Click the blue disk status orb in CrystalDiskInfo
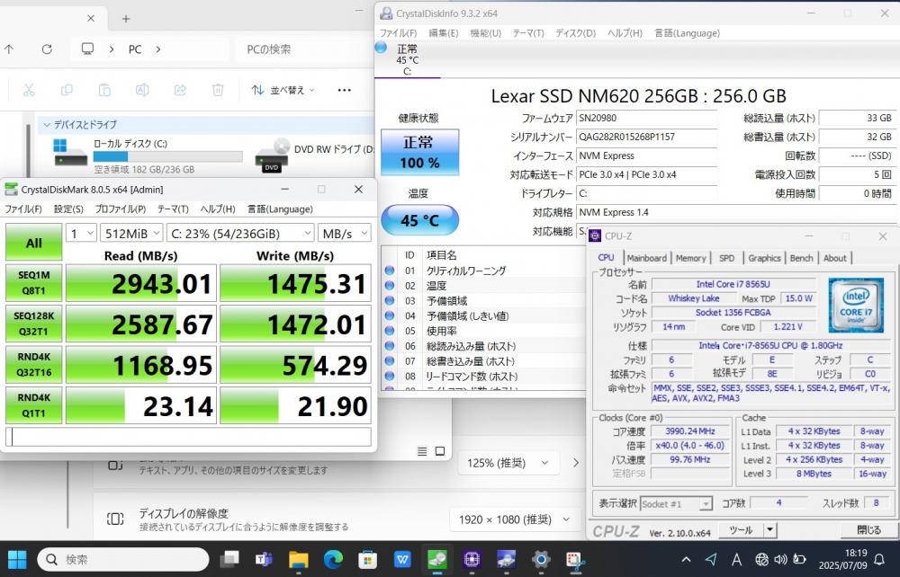900x577 pixels. (381, 49)
